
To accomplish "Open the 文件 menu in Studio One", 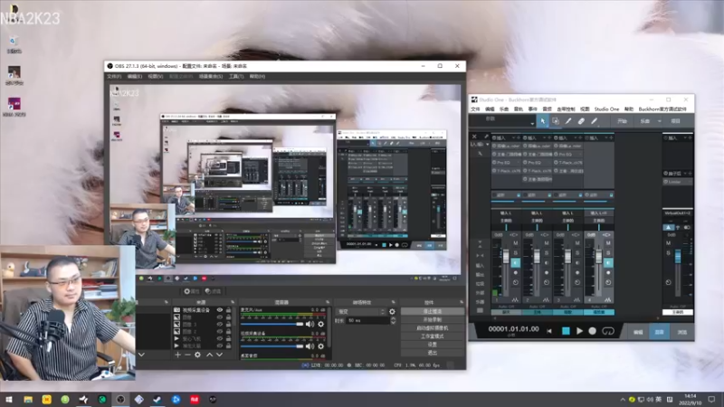I will [476, 109].
